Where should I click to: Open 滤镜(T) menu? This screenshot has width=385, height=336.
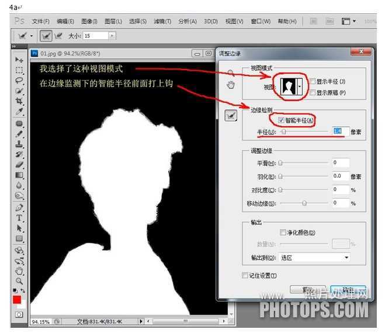162,22
